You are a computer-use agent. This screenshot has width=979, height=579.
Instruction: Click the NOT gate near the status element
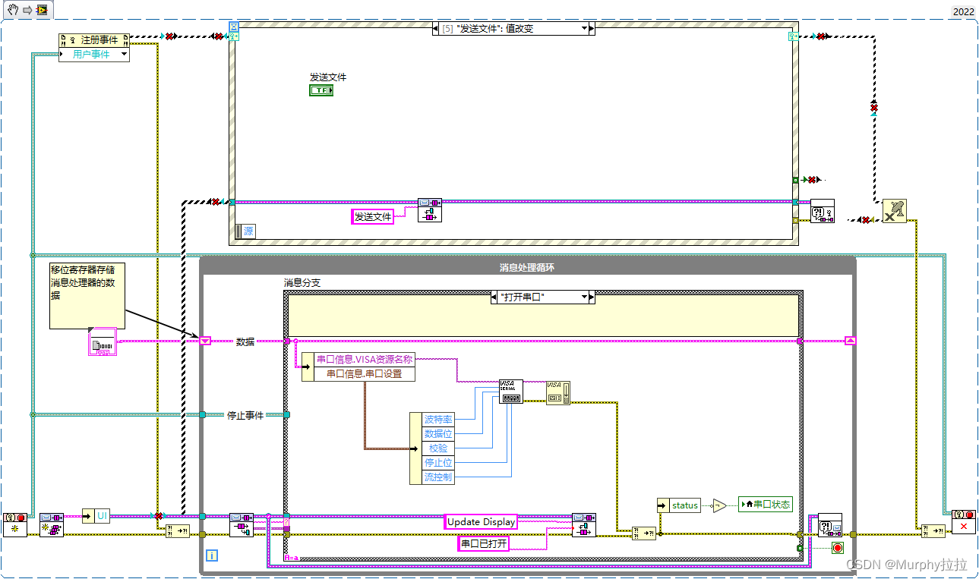pyautogui.click(x=718, y=504)
